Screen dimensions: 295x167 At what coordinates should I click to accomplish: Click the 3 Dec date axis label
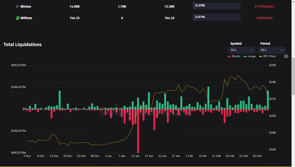click(x=27, y=156)
